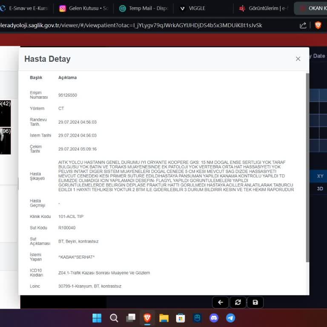Open the Brave Shields lion icon

click(x=318, y=25)
